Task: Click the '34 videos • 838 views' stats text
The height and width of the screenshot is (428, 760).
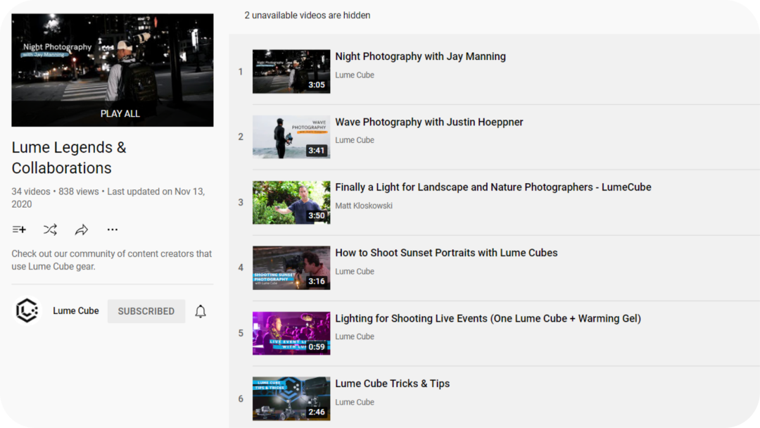Action: tap(56, 191)
